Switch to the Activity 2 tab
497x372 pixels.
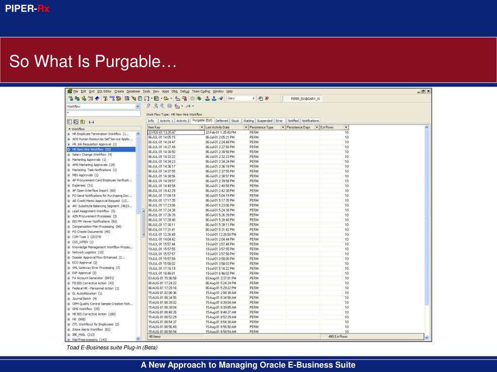pos(182,121)
